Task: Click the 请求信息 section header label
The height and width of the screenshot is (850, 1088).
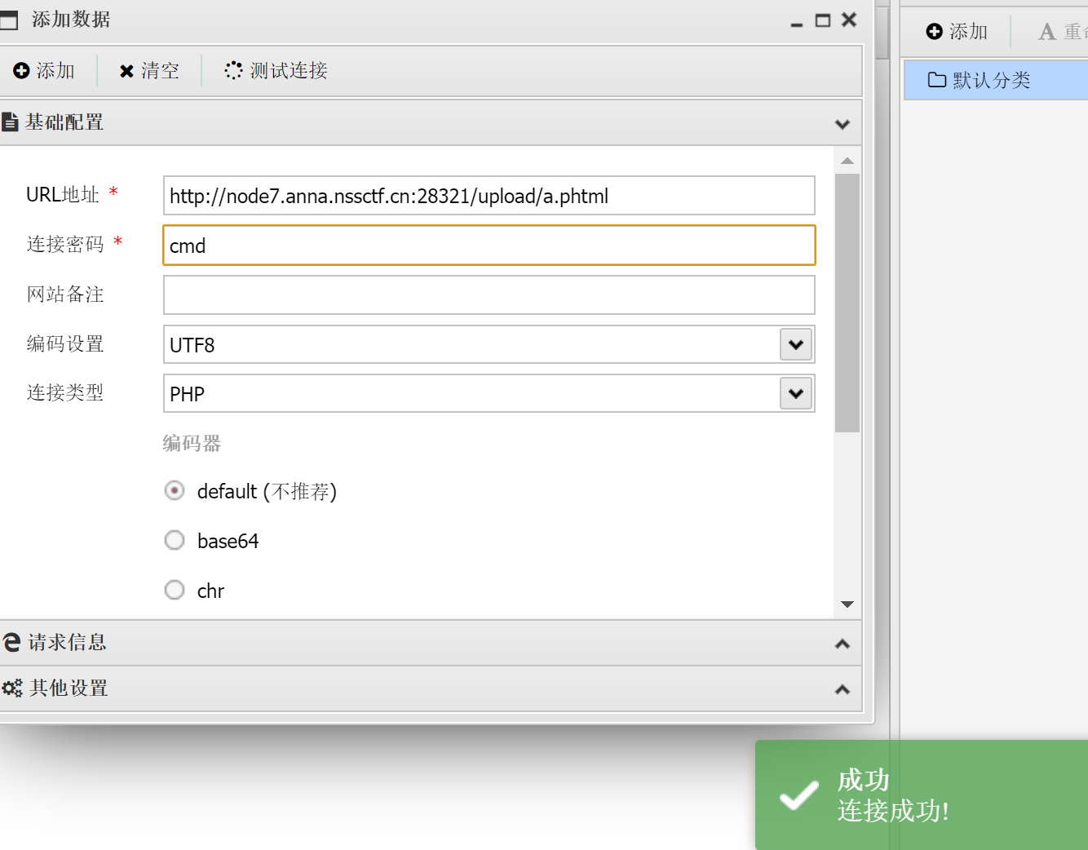Action: click(x=68, y=643)
